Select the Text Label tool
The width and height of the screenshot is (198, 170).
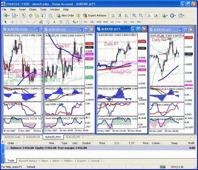point(61,22)
